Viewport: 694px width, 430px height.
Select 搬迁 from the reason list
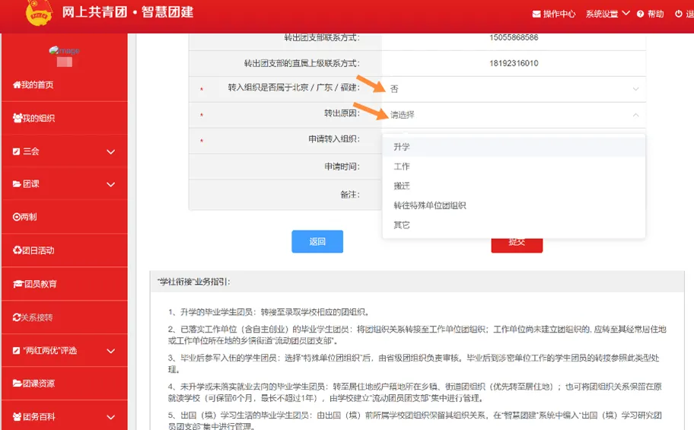(514, 186)
